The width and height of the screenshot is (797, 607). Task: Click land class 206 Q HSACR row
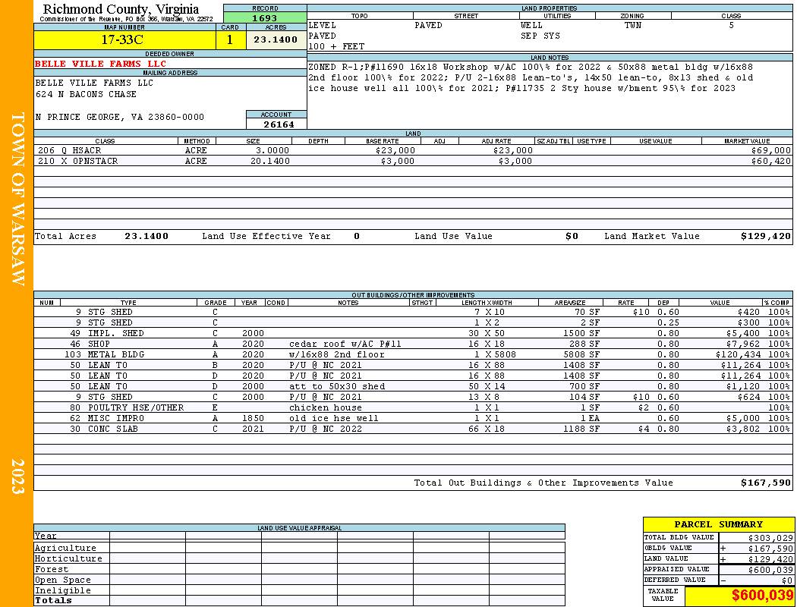tap(413, 150)
